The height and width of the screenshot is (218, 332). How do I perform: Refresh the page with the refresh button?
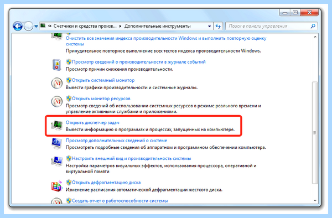218,26
